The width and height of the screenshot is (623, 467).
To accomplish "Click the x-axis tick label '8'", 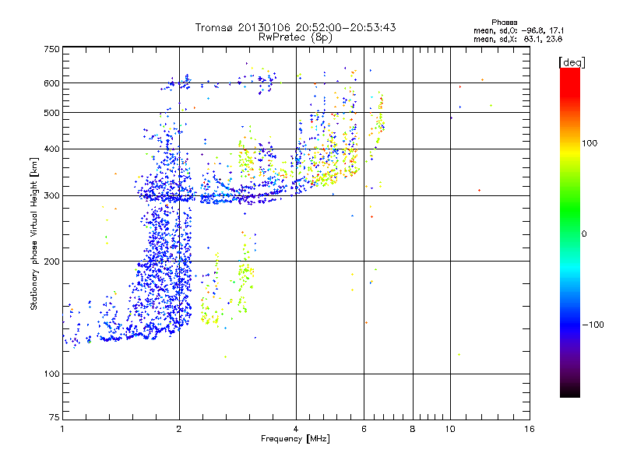I will (413, 429).
